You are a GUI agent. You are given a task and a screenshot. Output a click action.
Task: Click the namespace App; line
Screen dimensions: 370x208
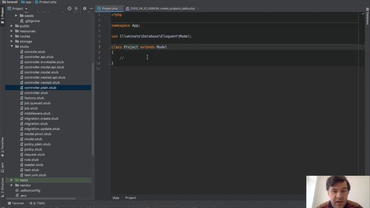pyautogui.click(x=125, y=25)
